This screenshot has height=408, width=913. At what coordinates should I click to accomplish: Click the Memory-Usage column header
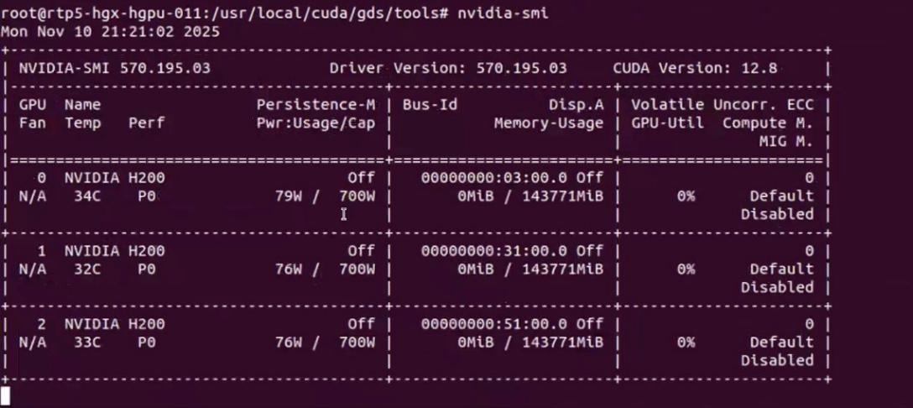click(x=548, y=123)
